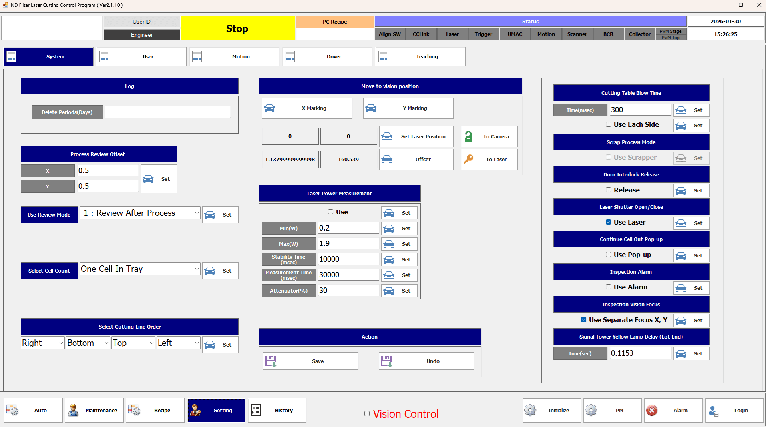
Task: Switch to the Teaching tab
Action: tap(420, 57)
